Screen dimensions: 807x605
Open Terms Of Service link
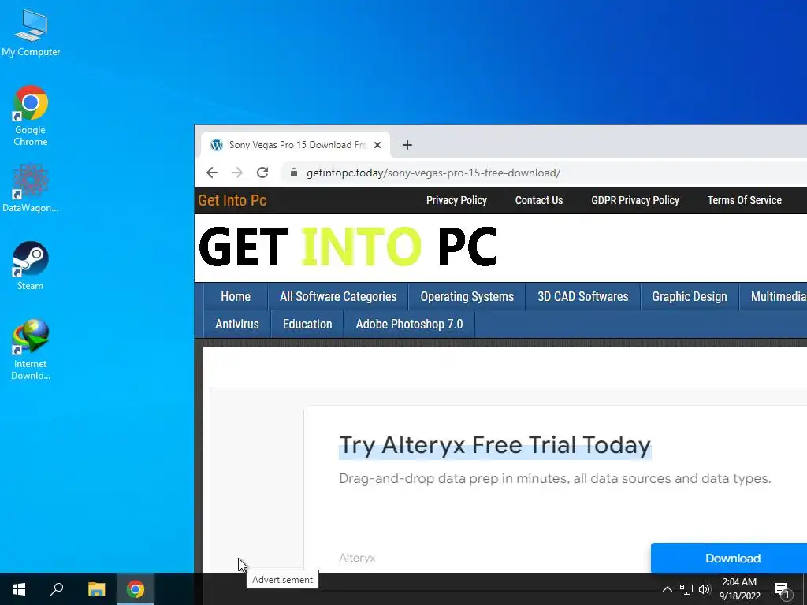click(x=744, y=200)
